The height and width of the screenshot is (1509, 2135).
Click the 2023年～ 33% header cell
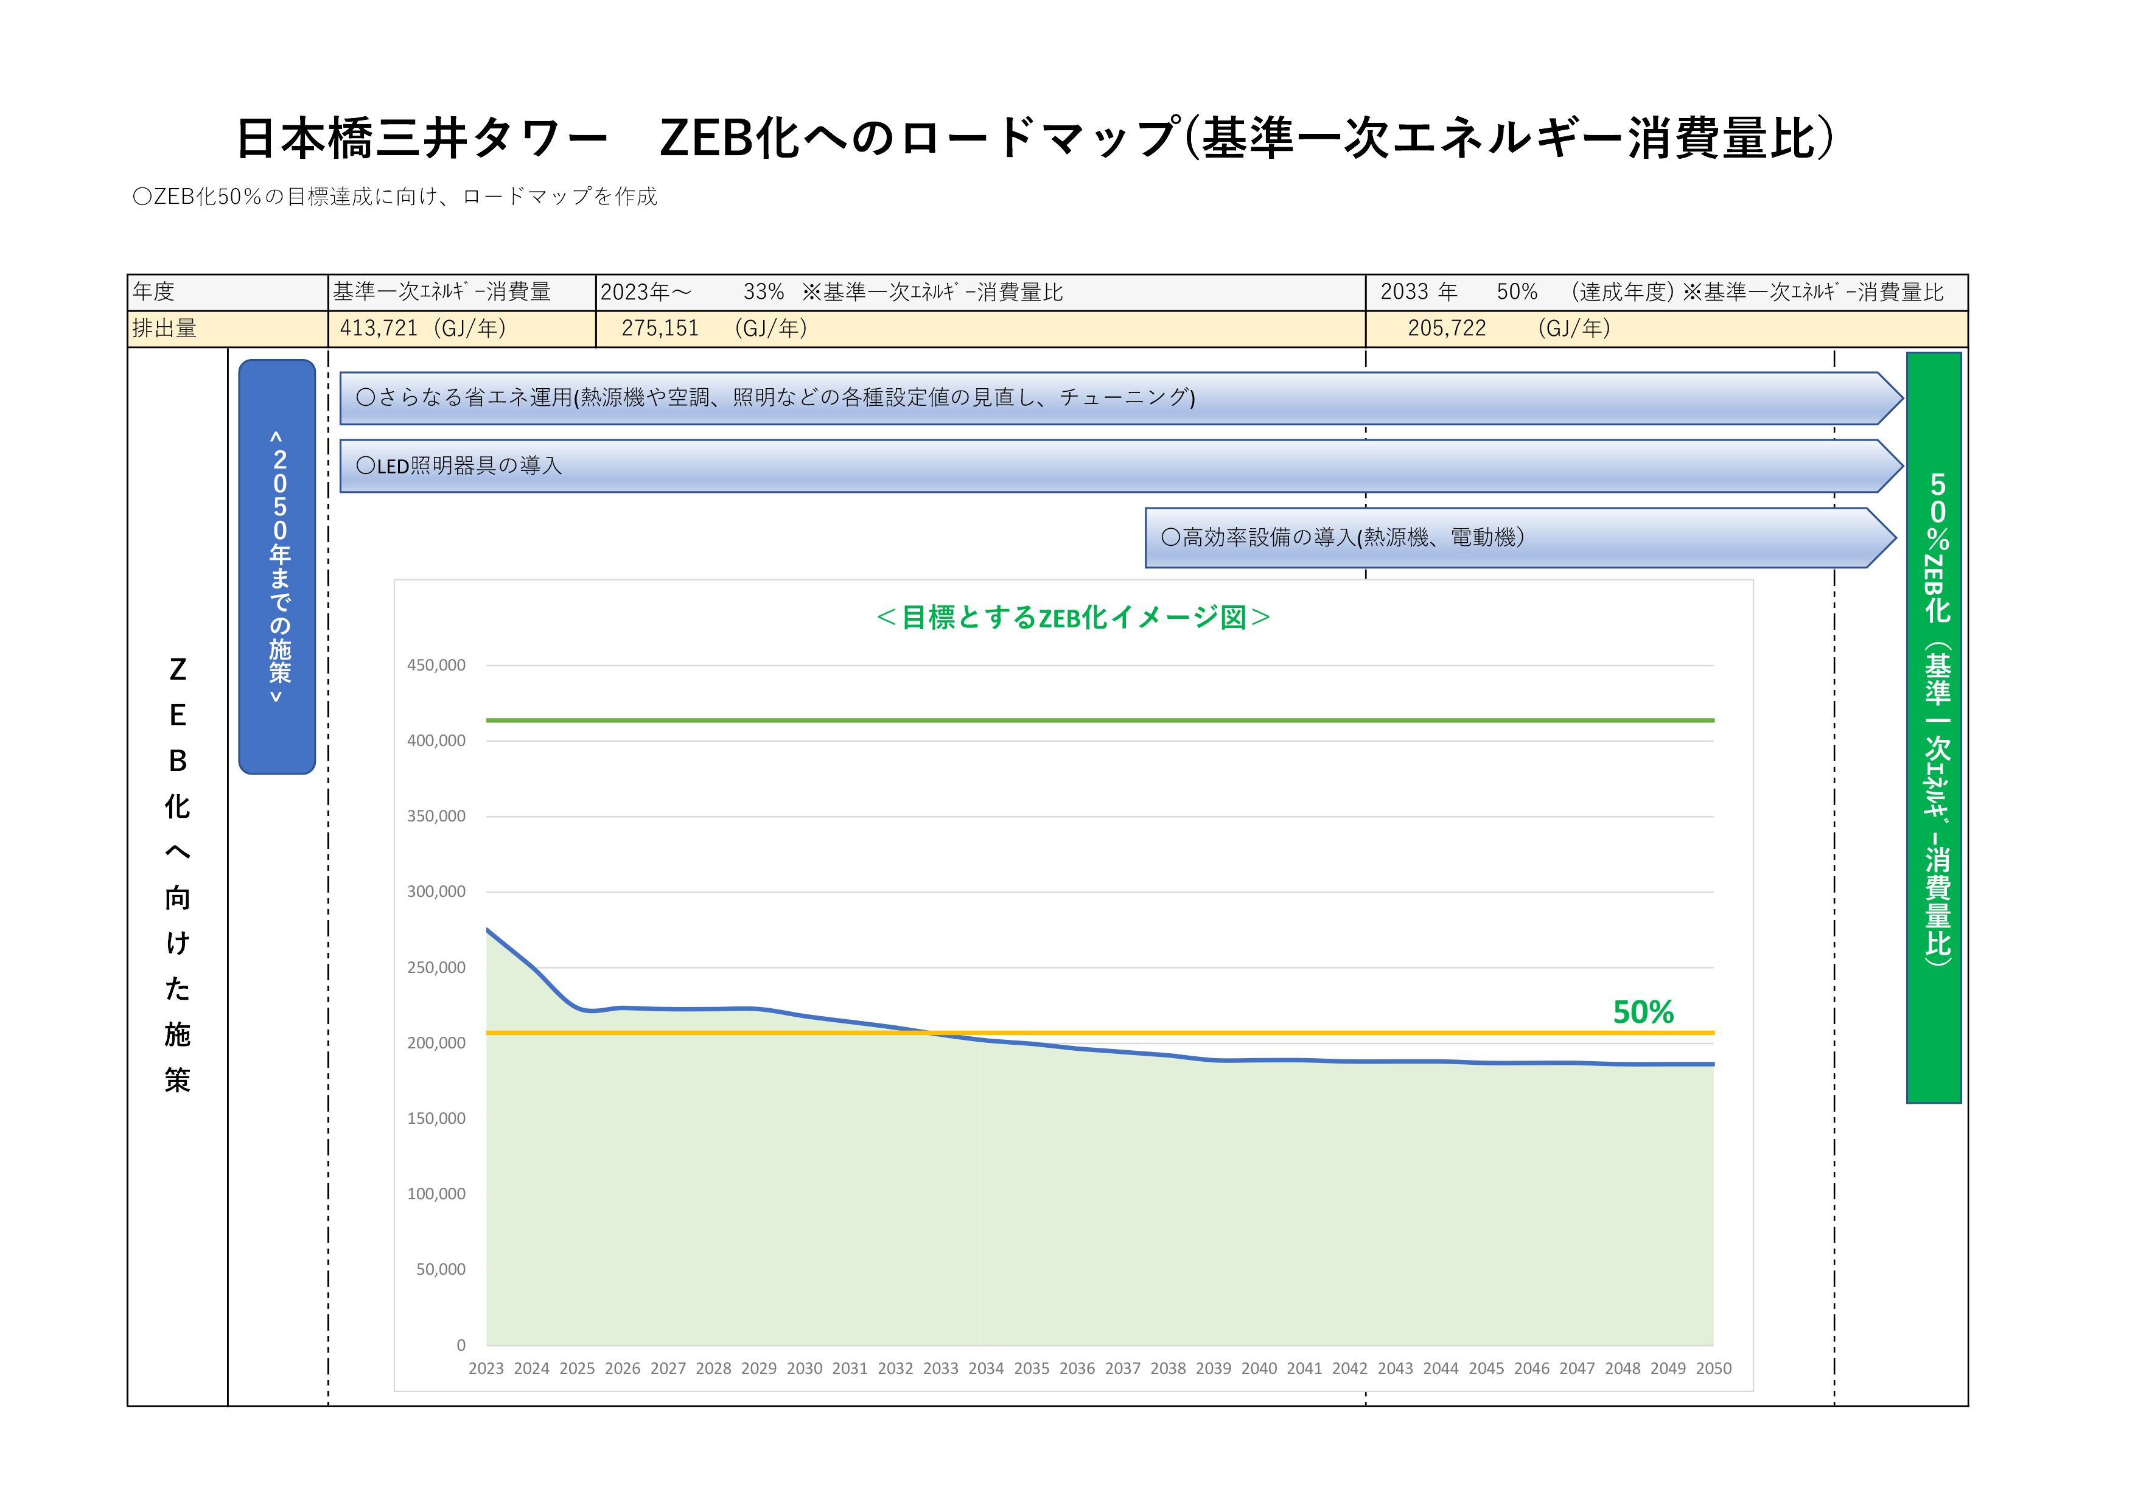[981, 292]
